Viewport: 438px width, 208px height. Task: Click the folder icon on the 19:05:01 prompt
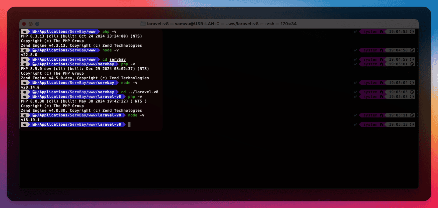[x=34, y=64]
